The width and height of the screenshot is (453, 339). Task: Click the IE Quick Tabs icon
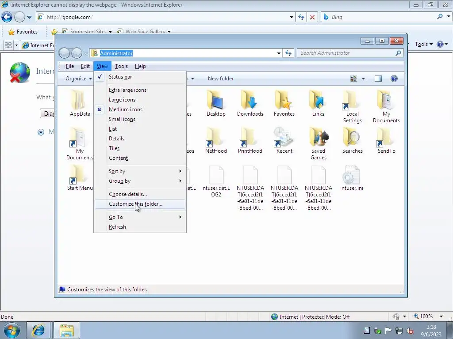pyautogui.click(x=8, y=45)
